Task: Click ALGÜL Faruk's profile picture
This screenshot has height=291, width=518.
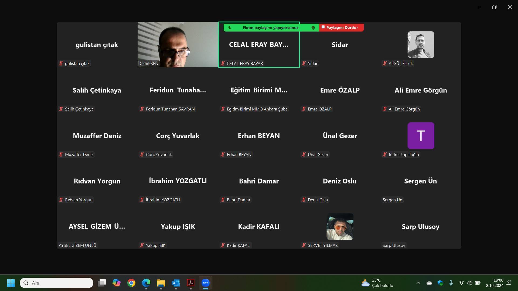Action: (421, 44)
